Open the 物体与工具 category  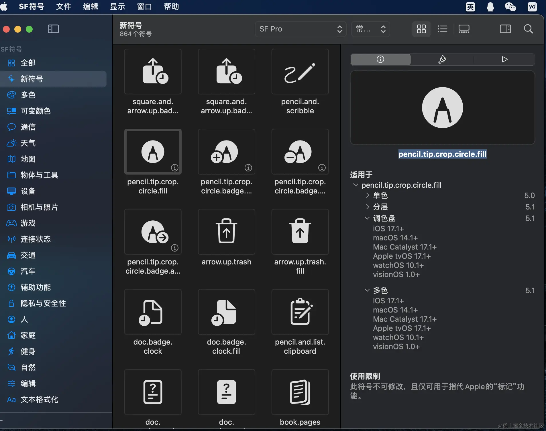(53, 175)
